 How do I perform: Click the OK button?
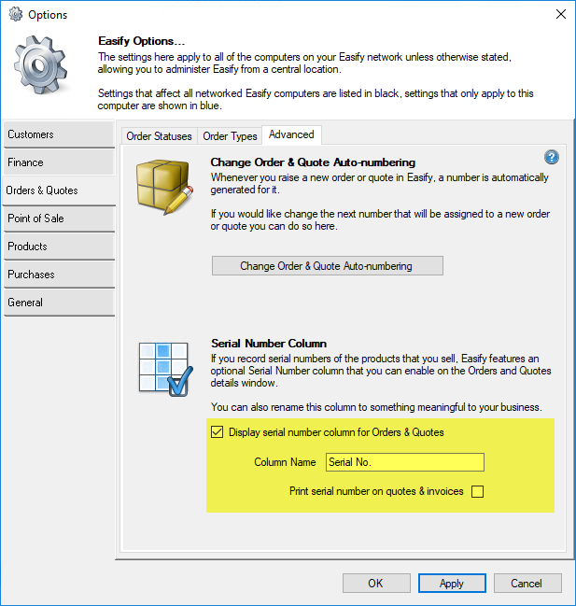(x=375, y=584)
